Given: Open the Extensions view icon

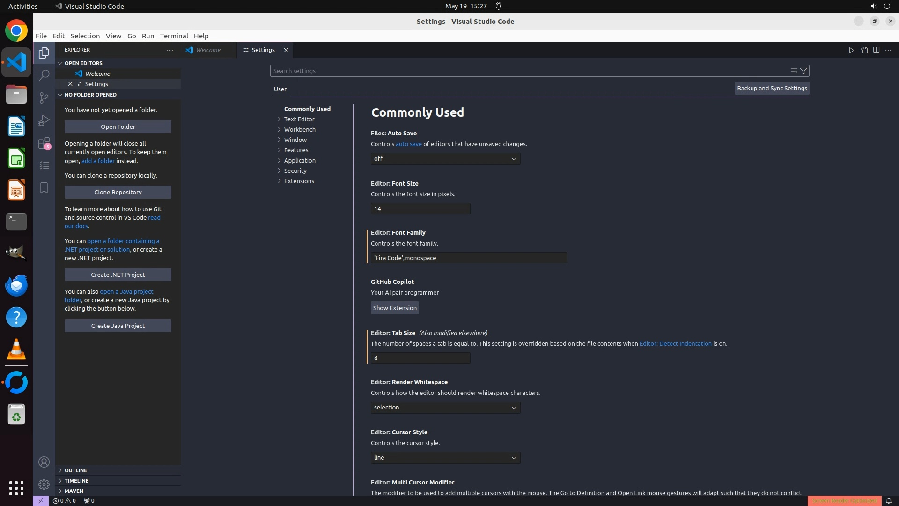Looking at the screenshot, I should point(44,143).
